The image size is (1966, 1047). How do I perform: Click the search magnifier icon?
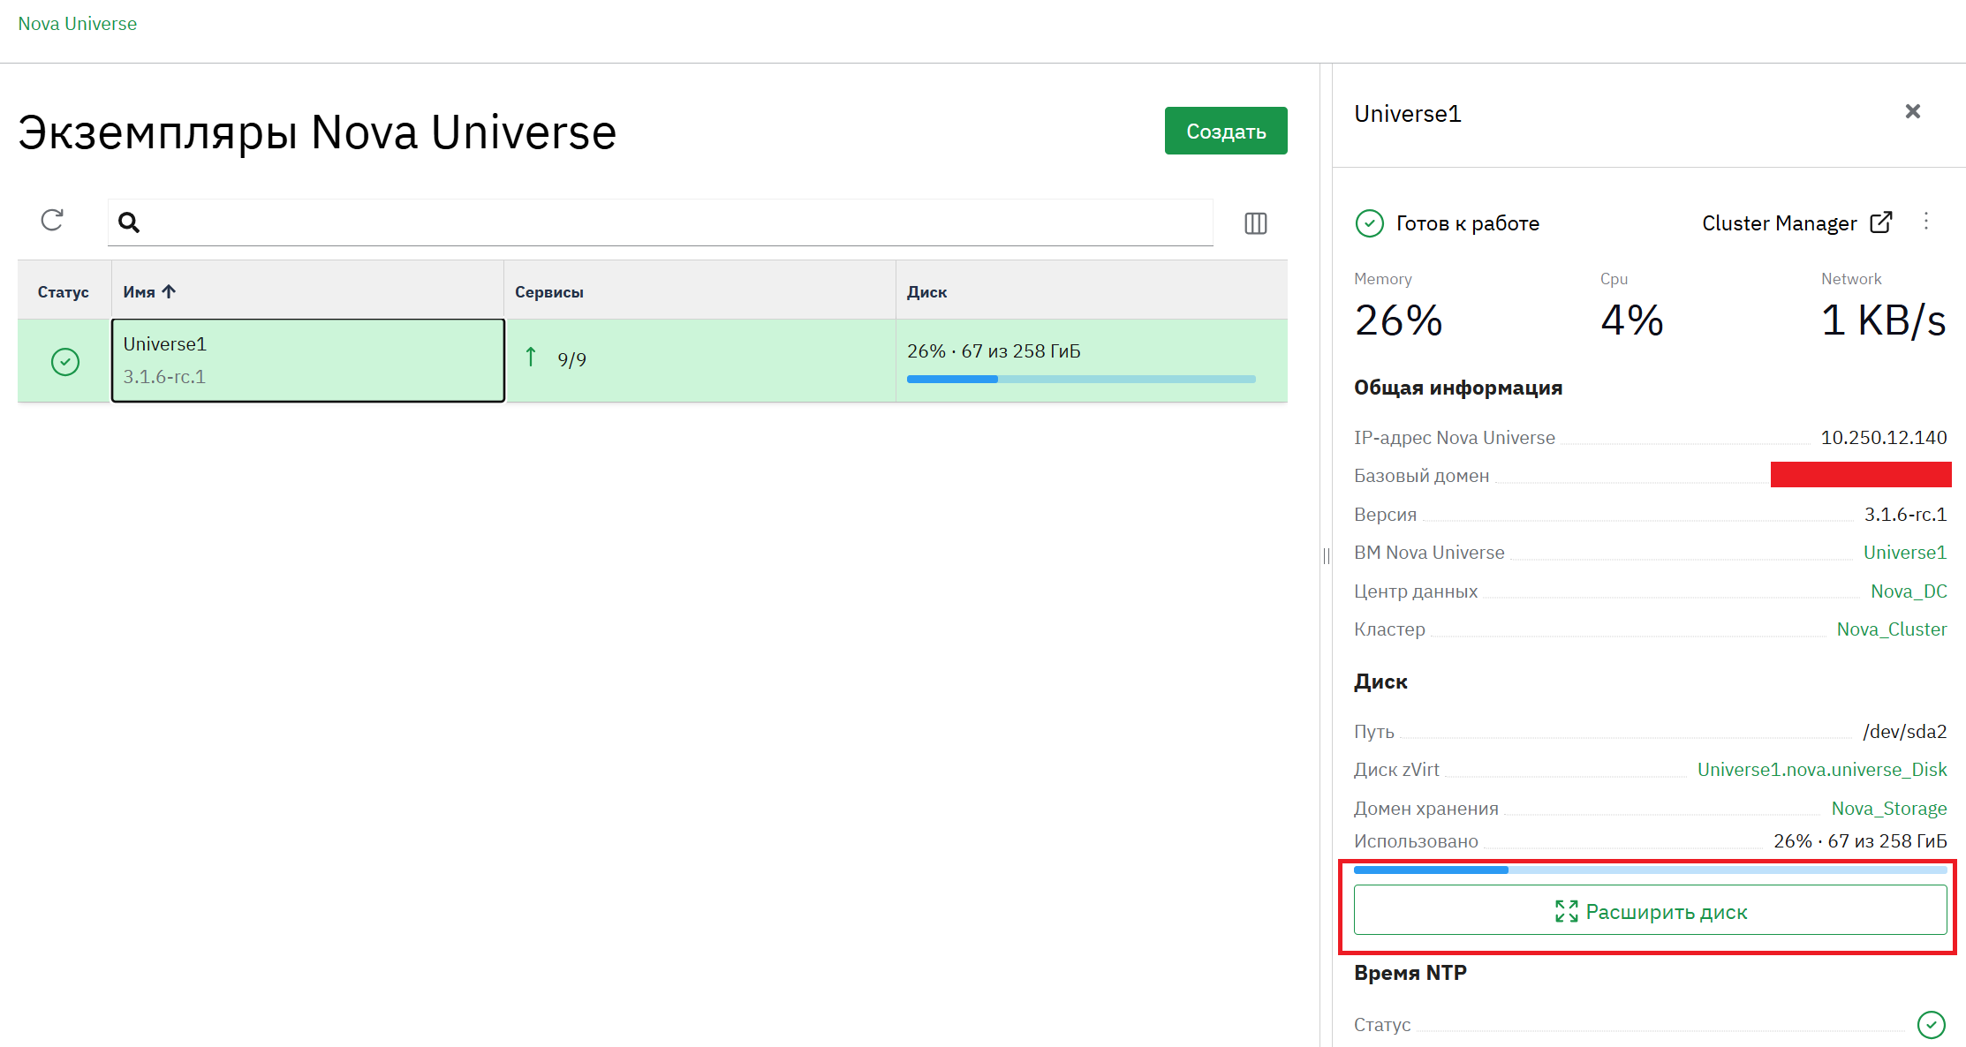pos(129,222)
